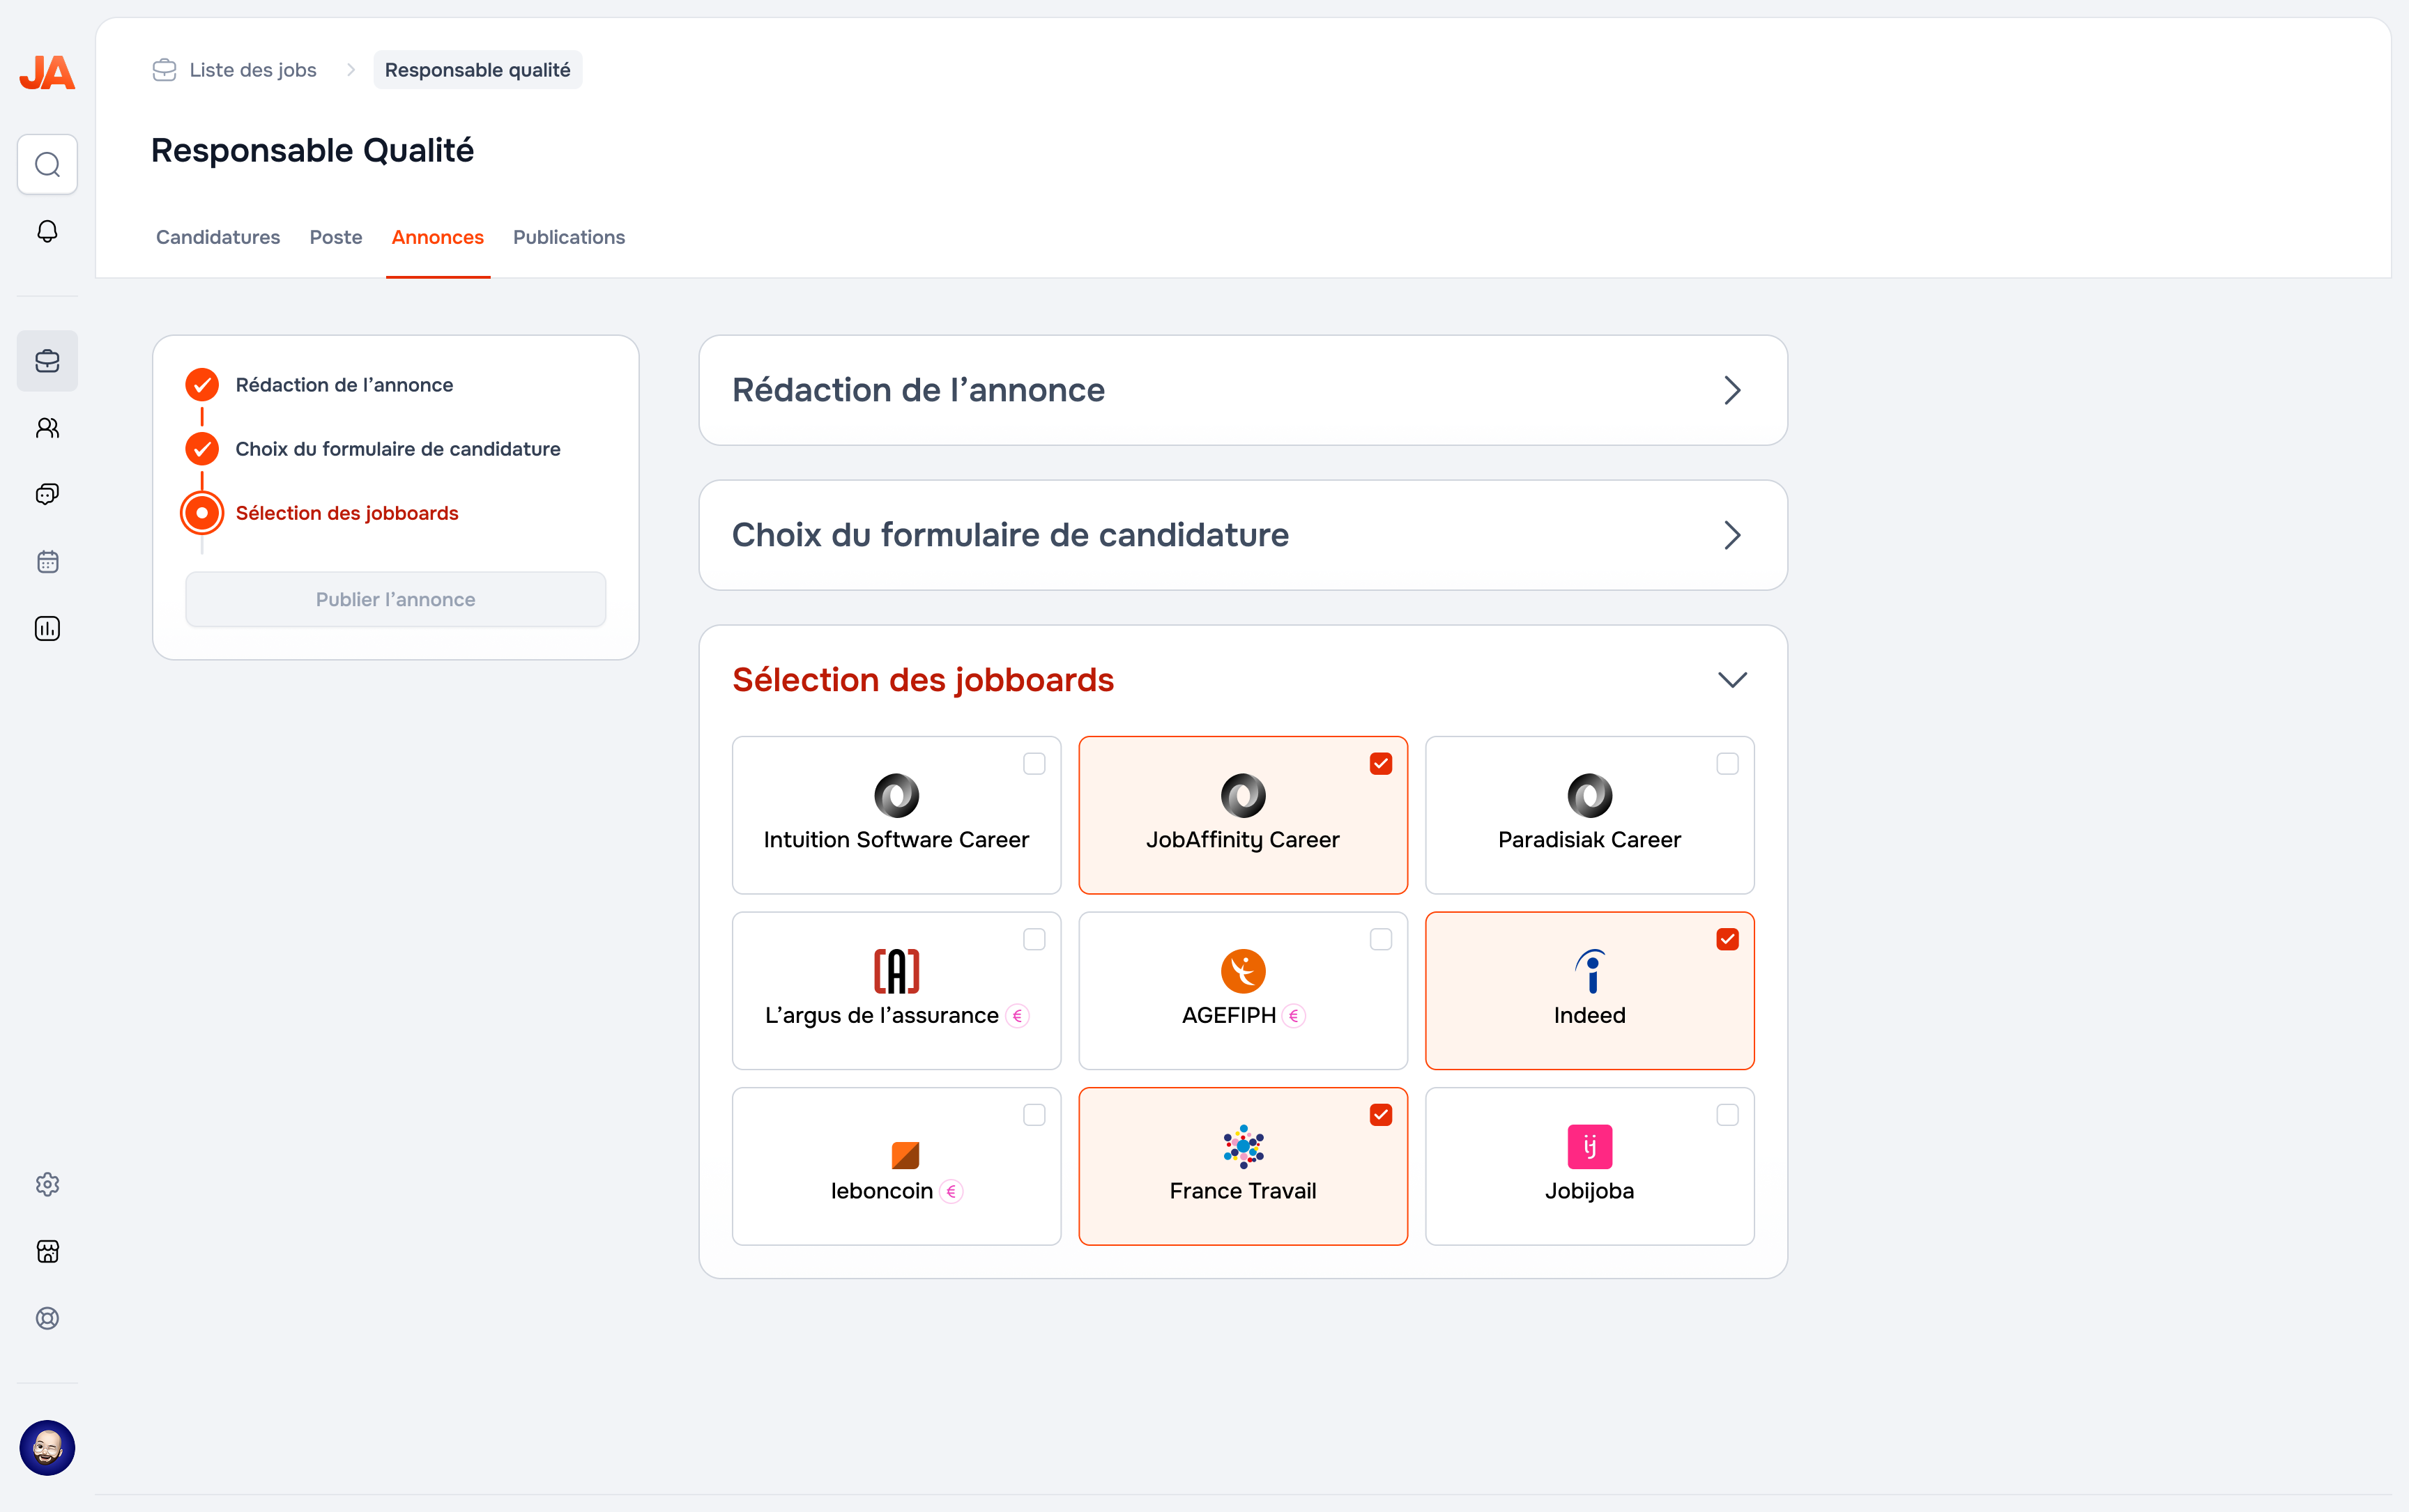Open notifications via the bell icon

tap(47, 231)
